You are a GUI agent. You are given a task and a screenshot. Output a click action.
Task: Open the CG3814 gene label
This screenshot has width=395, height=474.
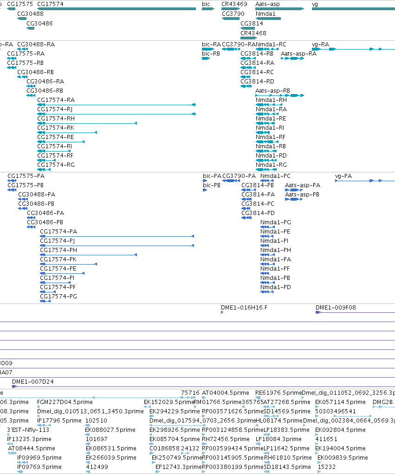pos(252,24)
